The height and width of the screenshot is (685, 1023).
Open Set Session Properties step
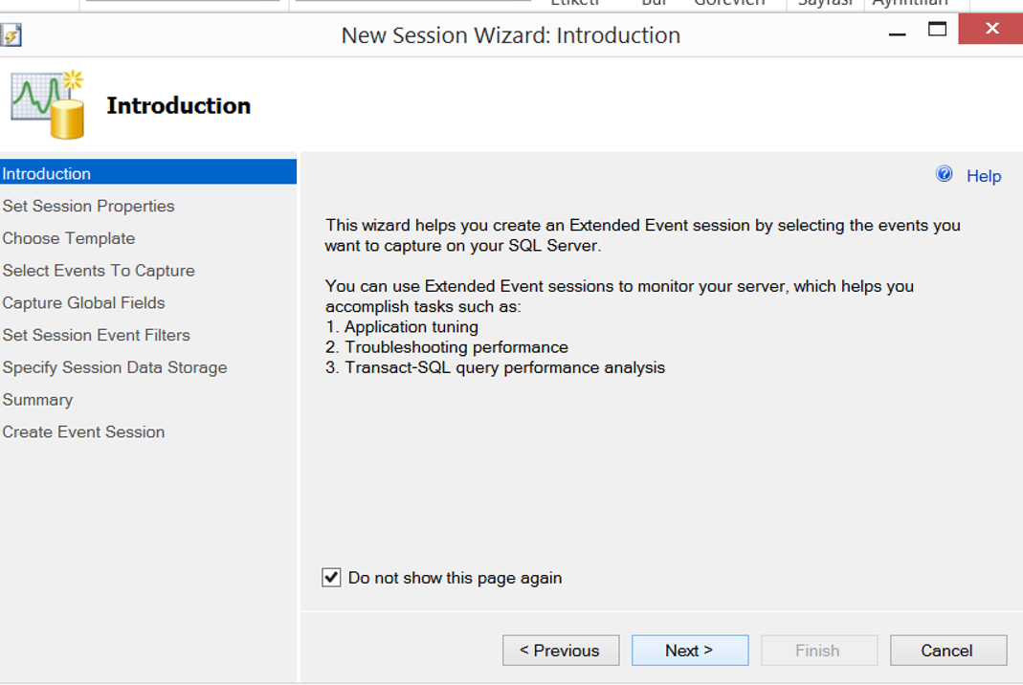tap(89, 206)
